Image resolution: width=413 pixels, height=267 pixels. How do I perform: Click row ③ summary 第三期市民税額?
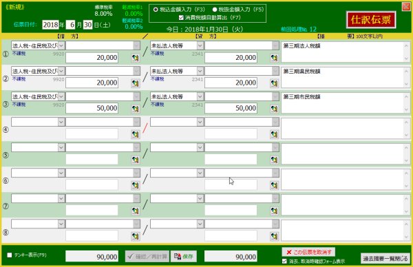click(346, 103)
